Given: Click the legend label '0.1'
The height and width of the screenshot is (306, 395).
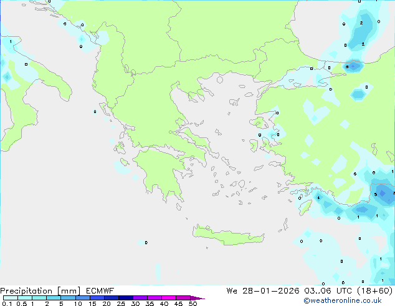Looking at the screenshot, I should (x=7, y=304).
